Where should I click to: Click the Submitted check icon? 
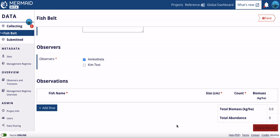(x=3, y=39)
